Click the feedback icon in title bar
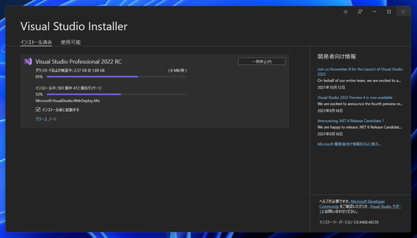Image resolution: width=417 pixels, height=238 pixels. click(x=360, y=12)
